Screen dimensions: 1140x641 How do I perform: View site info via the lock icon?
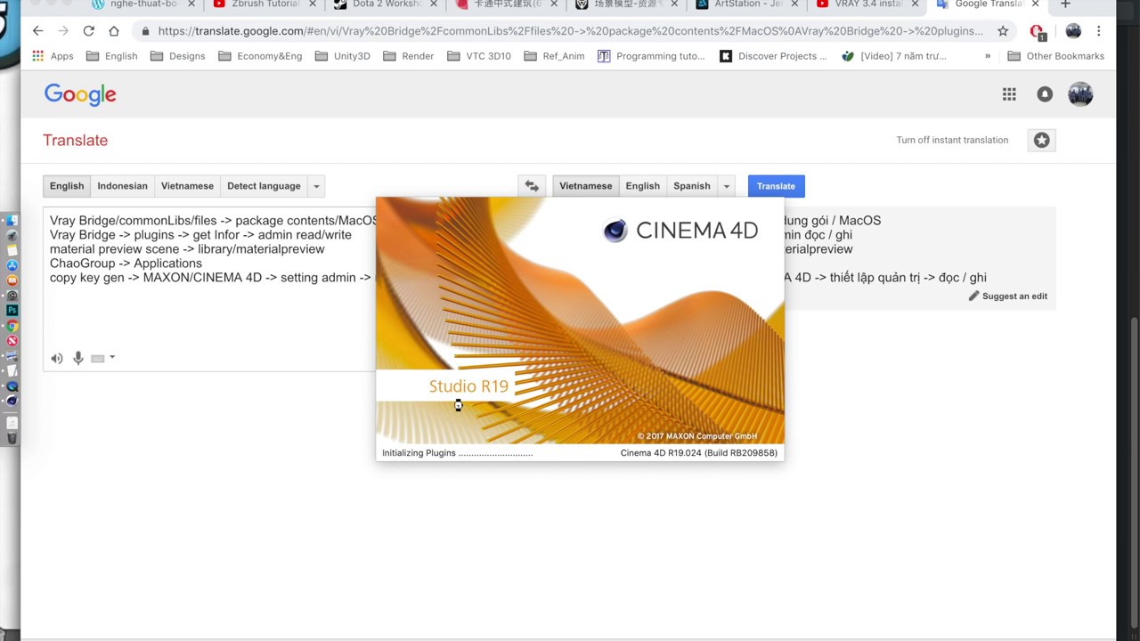pos(145,31)
